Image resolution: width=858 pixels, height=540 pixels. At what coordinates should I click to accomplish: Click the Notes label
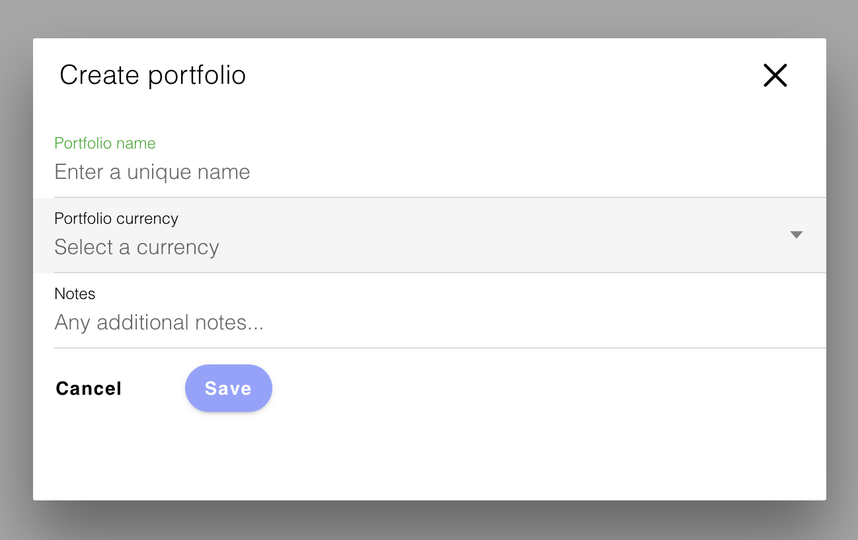pos(75,294)
